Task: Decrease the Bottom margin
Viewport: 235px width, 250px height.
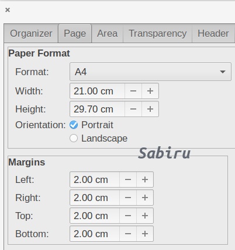Action: (128, 234)
